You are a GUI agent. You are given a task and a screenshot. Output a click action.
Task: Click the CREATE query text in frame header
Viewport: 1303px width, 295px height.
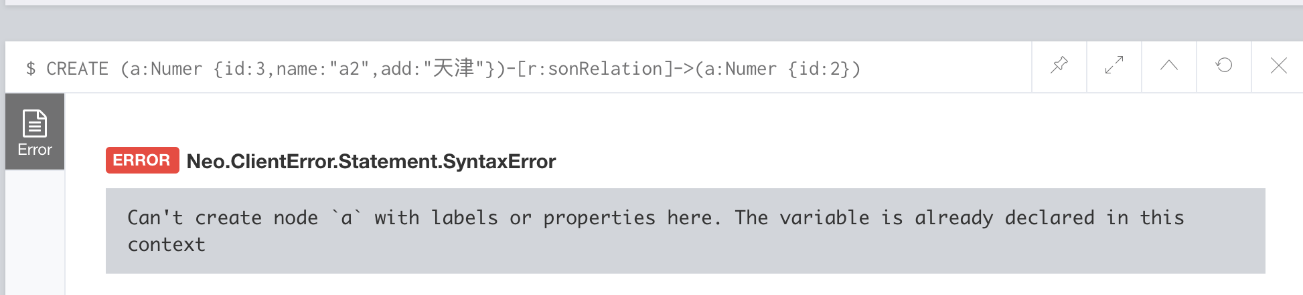tap(453, 69)
